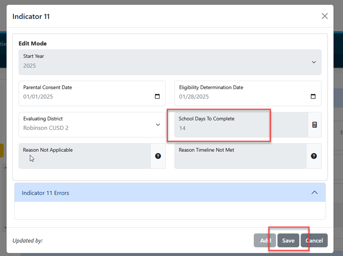Screen dimensions: 343x256
Task: Show help for Reason Timeline Not Met
Action: 314,156
